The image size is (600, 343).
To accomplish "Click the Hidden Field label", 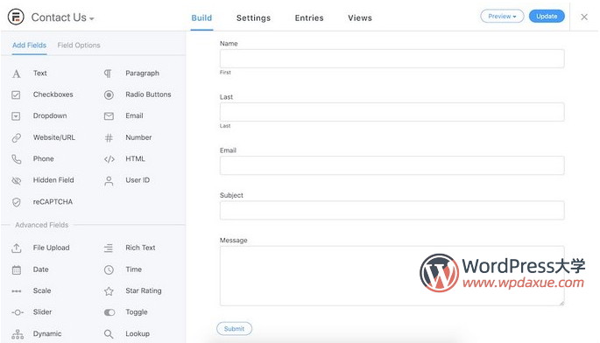I will (53, 180).
